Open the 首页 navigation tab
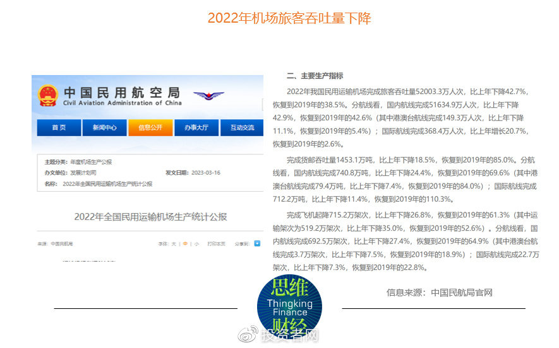Viewport: 559px width, 348px height. [x=59, y=127]
